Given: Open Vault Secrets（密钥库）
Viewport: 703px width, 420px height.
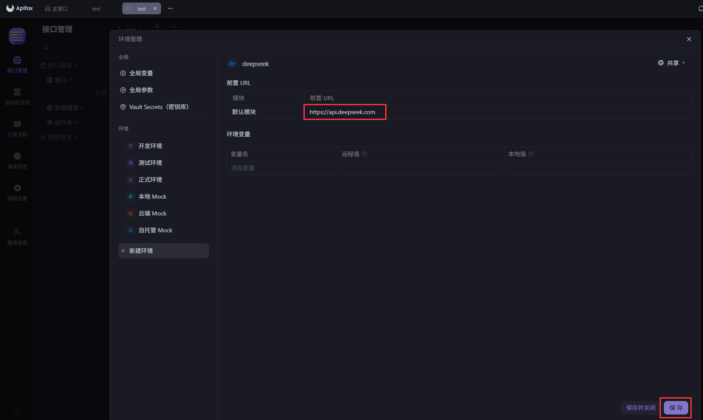Looking at the screenshot, I should [x=164, y=107].
